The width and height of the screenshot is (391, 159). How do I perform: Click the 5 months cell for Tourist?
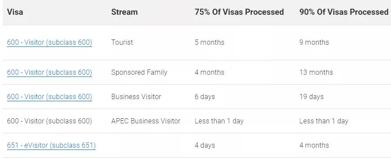(209, 43)
